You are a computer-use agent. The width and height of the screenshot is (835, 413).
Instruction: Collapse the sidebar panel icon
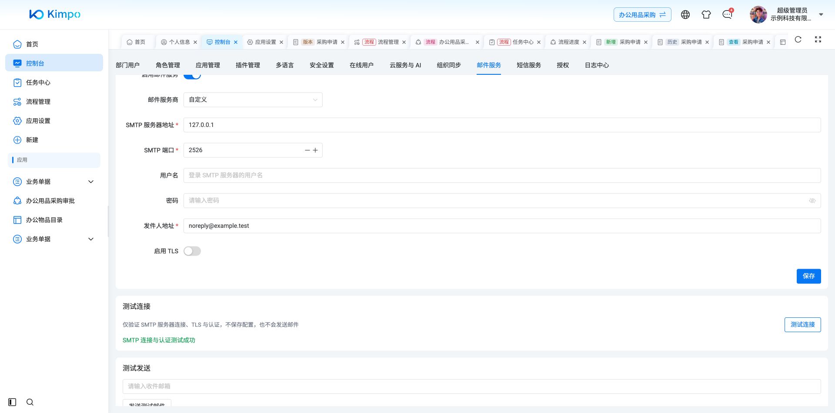[12, 402]
